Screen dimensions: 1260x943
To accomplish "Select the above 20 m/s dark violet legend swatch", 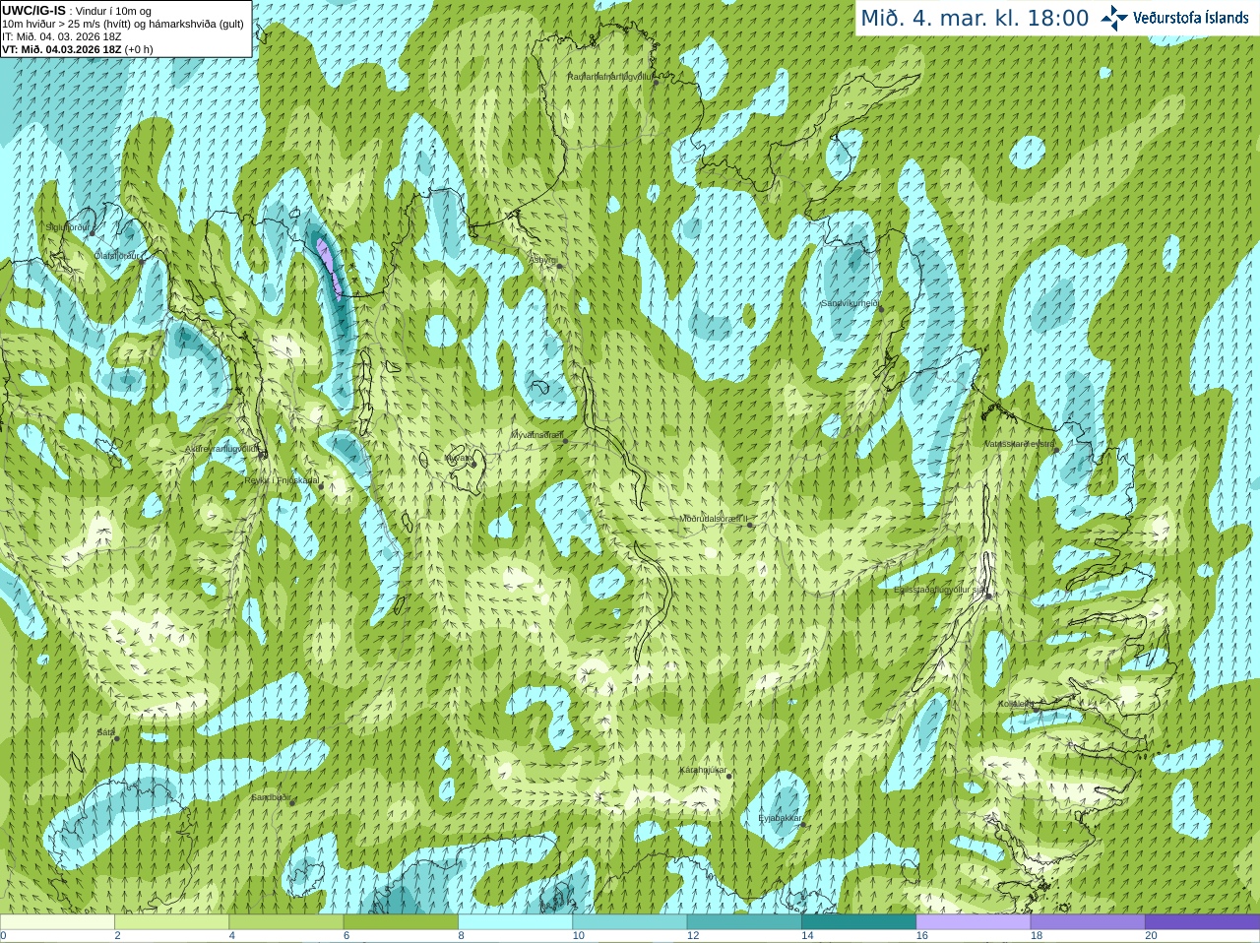I will (1202, 922).
